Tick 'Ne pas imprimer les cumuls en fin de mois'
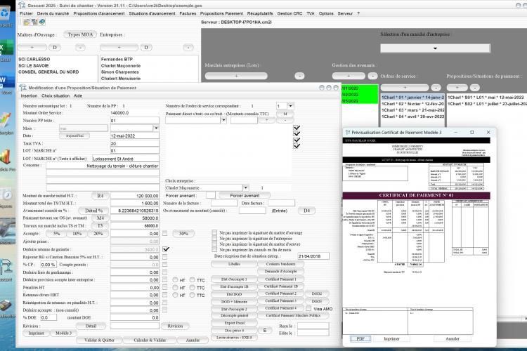Viewport: 527px width, 351px height. coord(214,250)
